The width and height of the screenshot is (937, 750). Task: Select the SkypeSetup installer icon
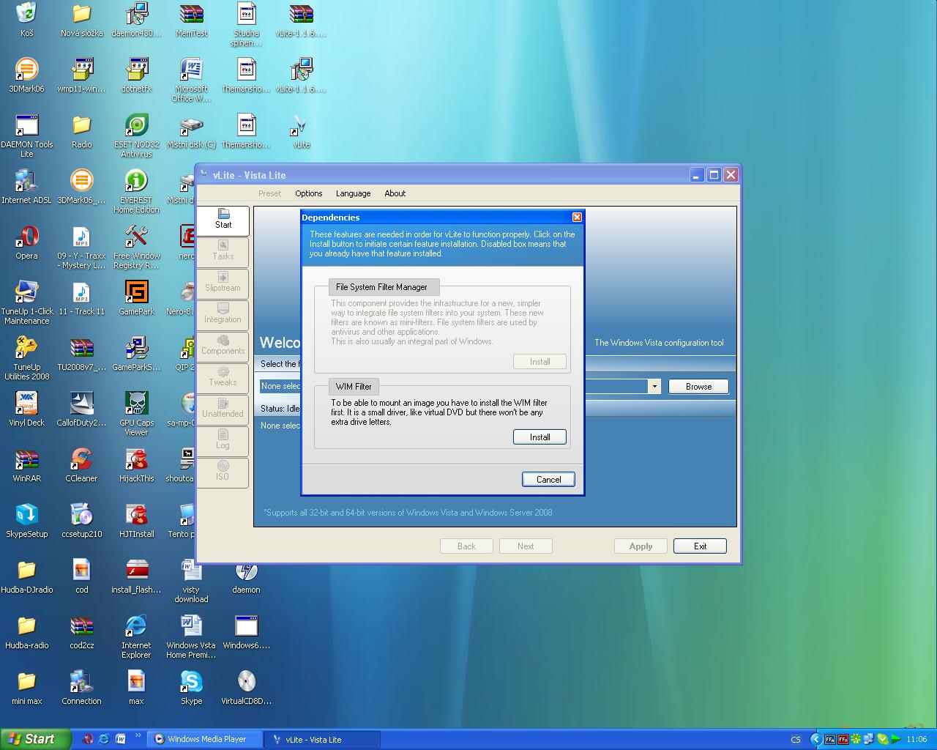pos(27,521)
